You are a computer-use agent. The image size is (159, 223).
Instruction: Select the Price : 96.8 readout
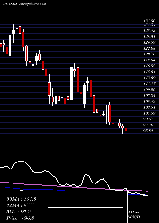click(x=20, y=218)
